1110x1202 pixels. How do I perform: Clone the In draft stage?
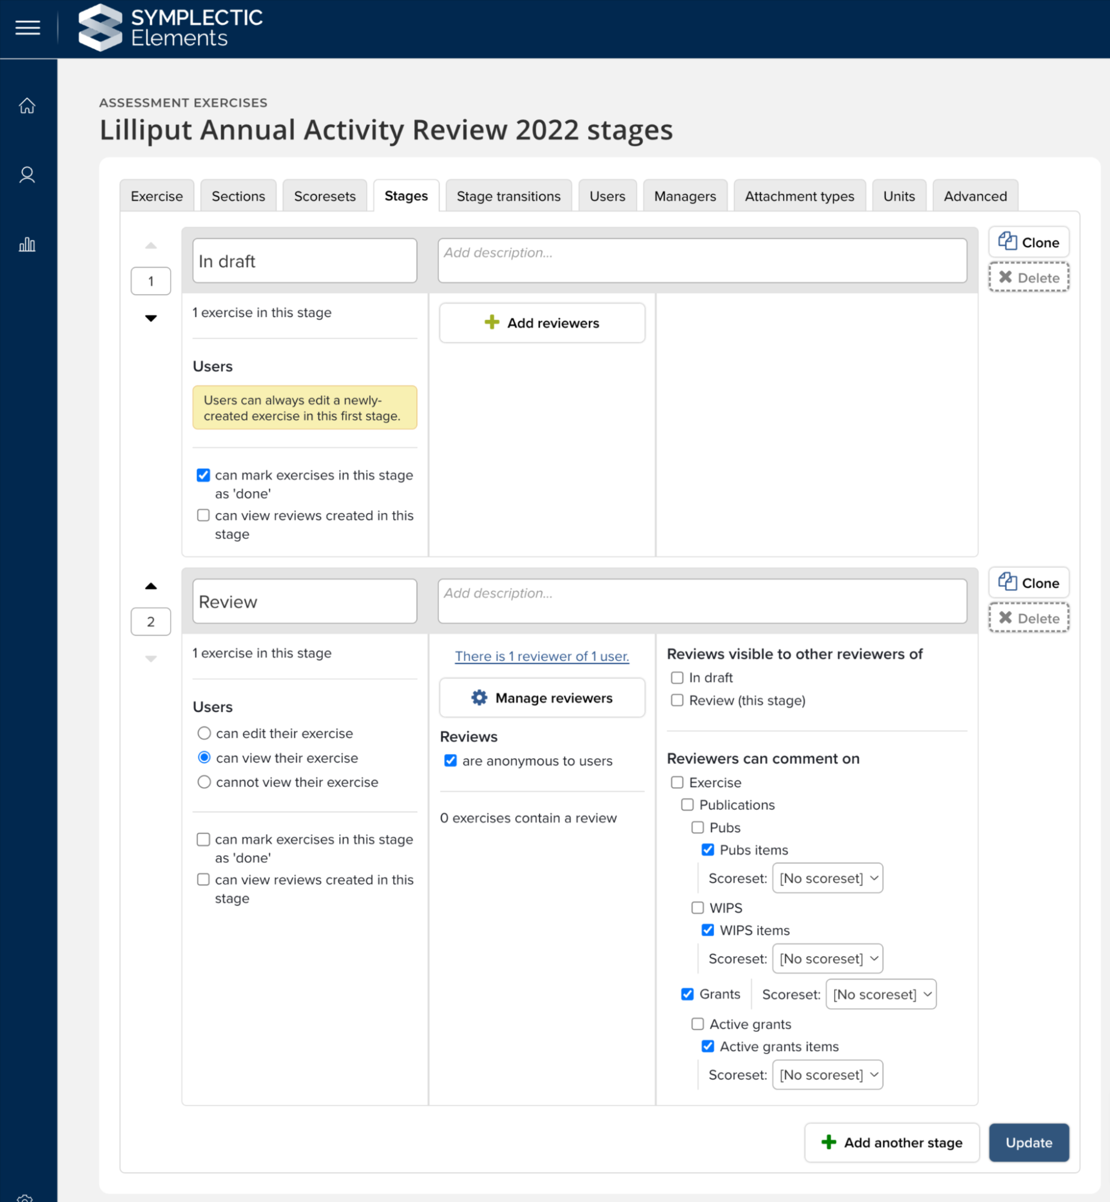click(x=1028, y=242)
